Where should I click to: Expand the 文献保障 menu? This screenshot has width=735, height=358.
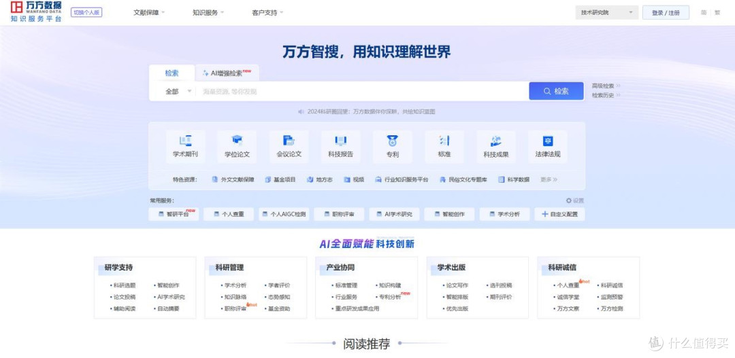tap(149, 13)
